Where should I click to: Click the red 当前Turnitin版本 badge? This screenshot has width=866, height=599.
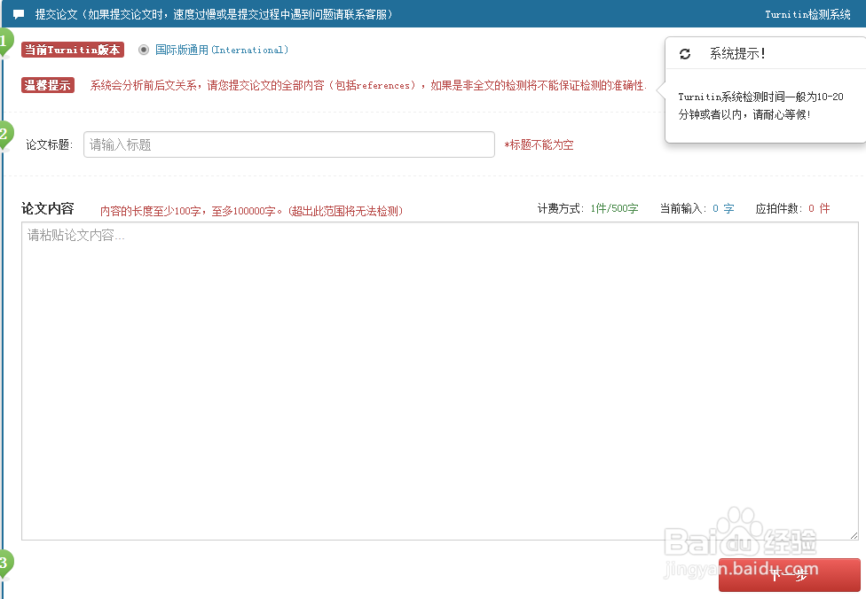point(72,50)
